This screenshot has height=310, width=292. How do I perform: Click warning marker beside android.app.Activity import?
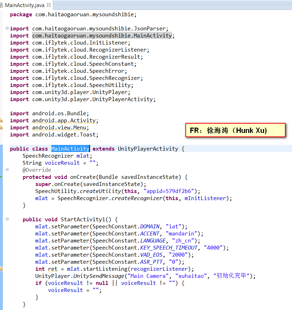(1, 120)
